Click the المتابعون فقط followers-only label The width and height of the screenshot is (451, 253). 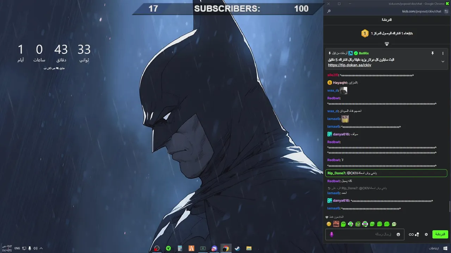pyautogui.click(x=336, y=217)
